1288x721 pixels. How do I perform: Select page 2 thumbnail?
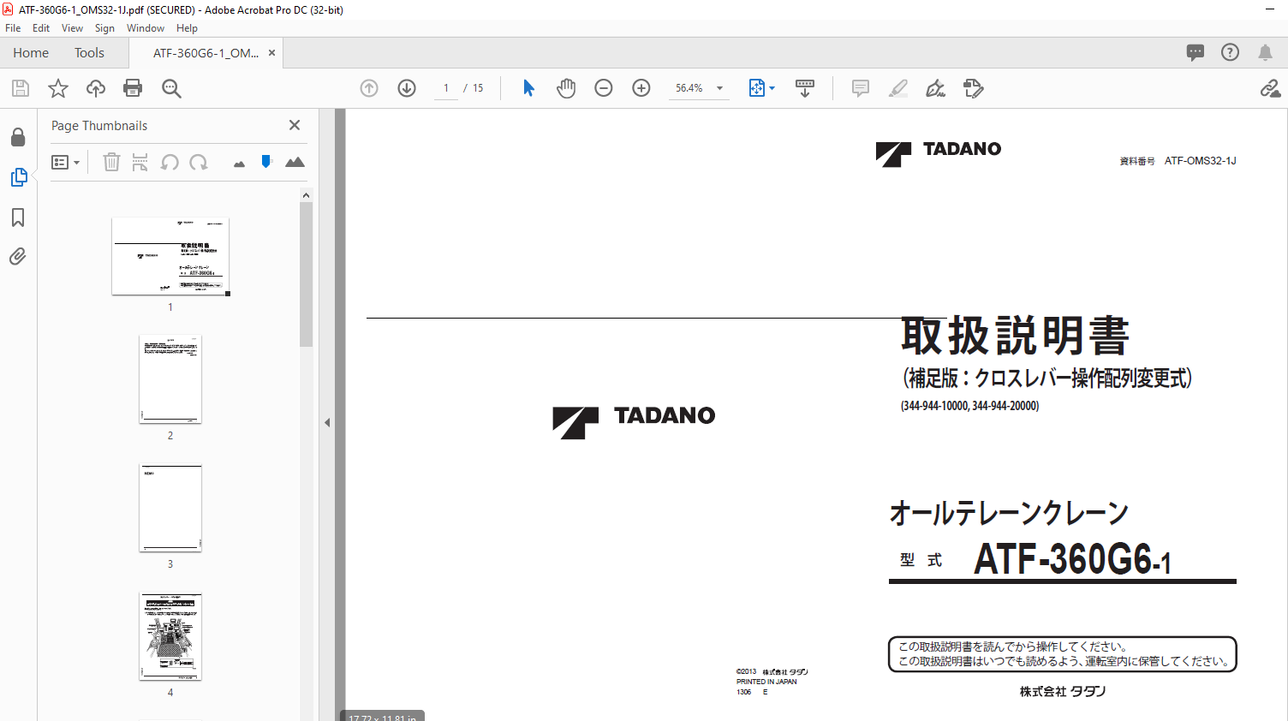pyautogui.click(x=170, y=378)
